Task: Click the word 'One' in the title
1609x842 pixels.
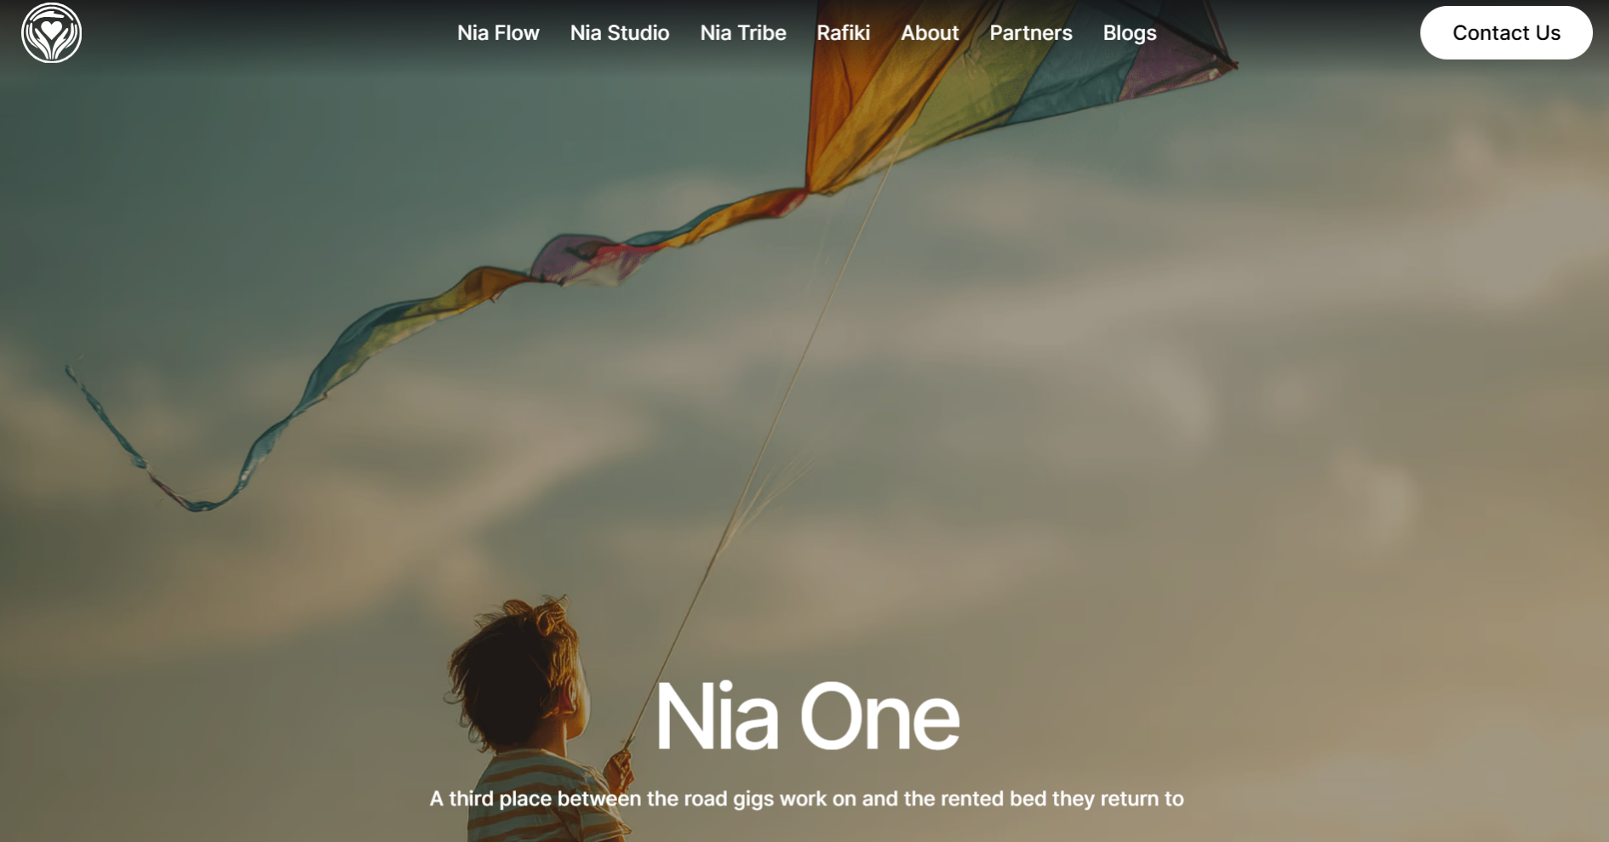Action: click(x=880, y=719)
